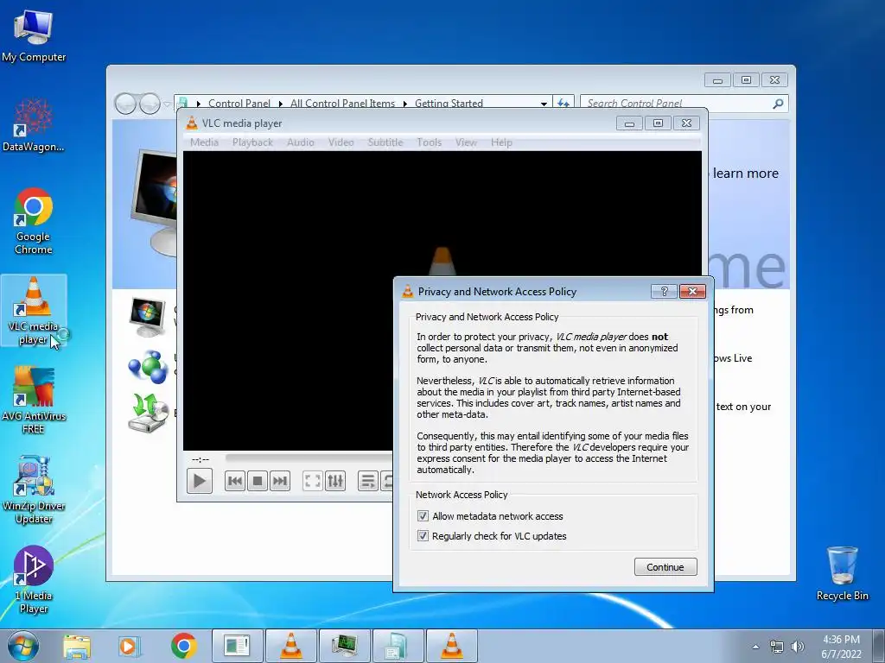Click the help question mark in Privacy dialog
Screen dimensions: 885x663
(665, 291)
